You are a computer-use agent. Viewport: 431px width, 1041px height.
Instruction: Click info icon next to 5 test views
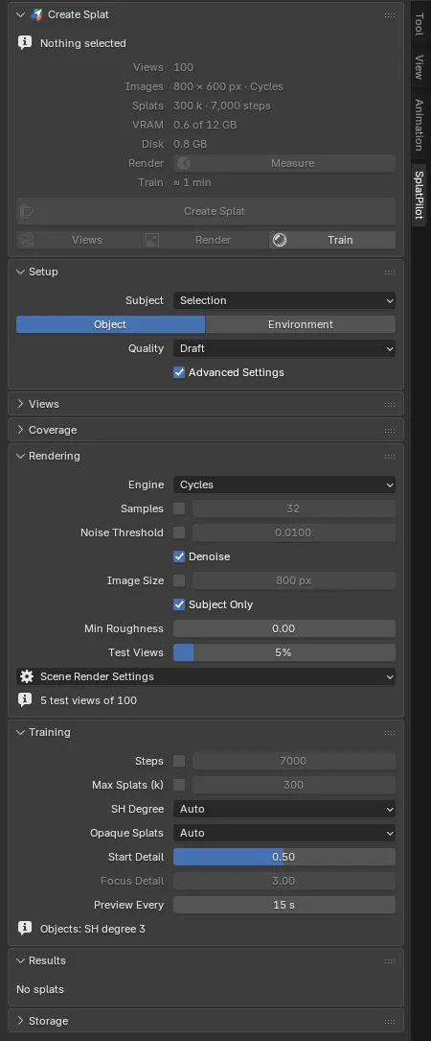(x=25, y=699)
